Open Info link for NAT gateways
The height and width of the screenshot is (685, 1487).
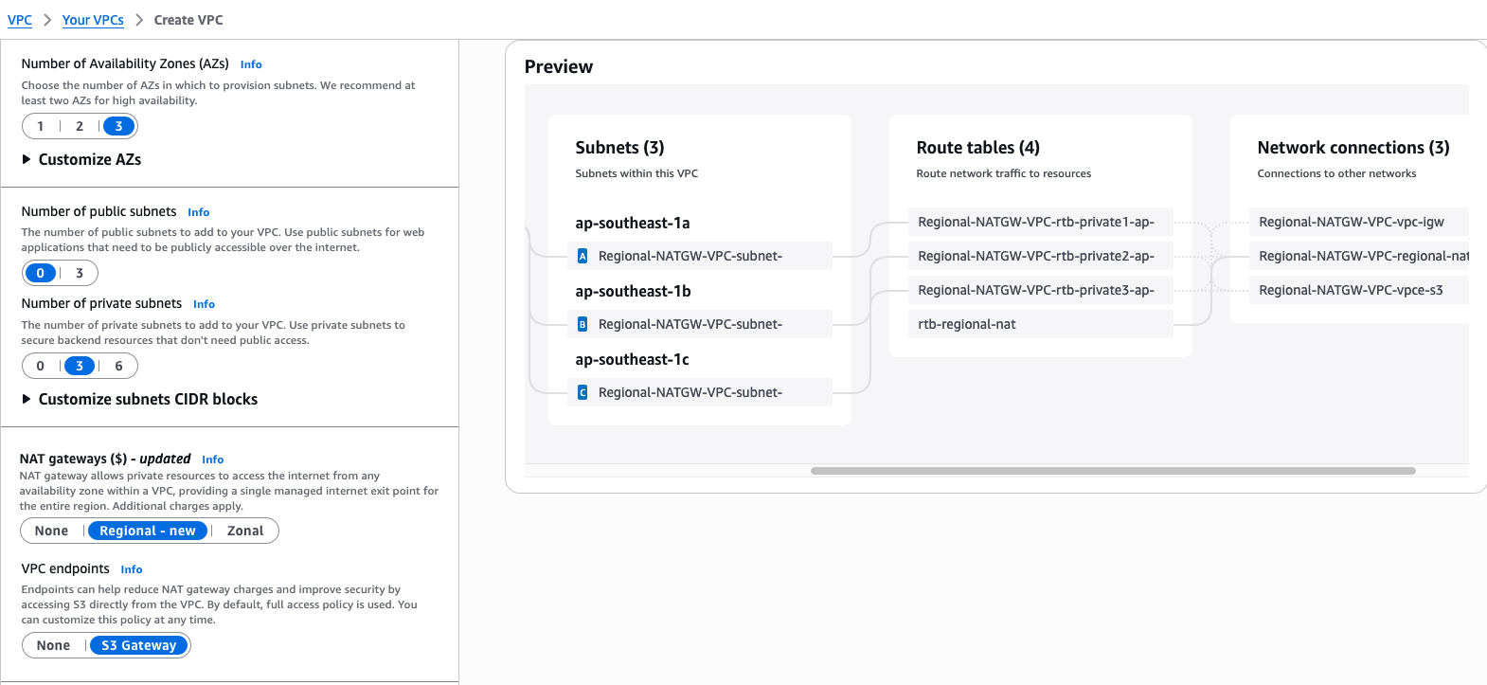212,460
